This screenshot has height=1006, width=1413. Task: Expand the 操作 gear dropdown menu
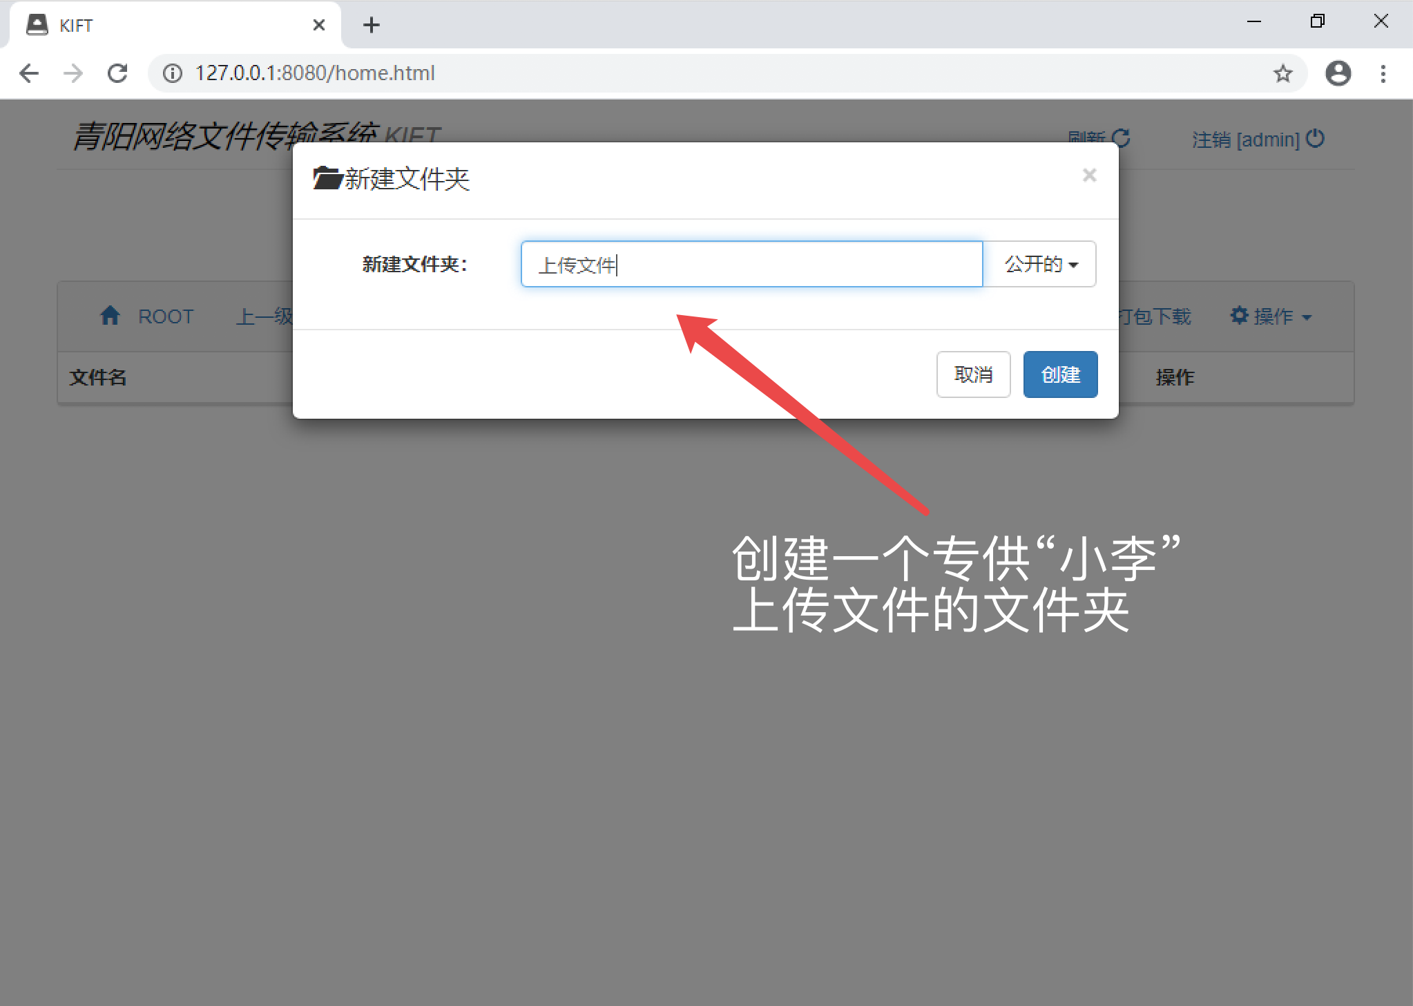coord(1271,316)
